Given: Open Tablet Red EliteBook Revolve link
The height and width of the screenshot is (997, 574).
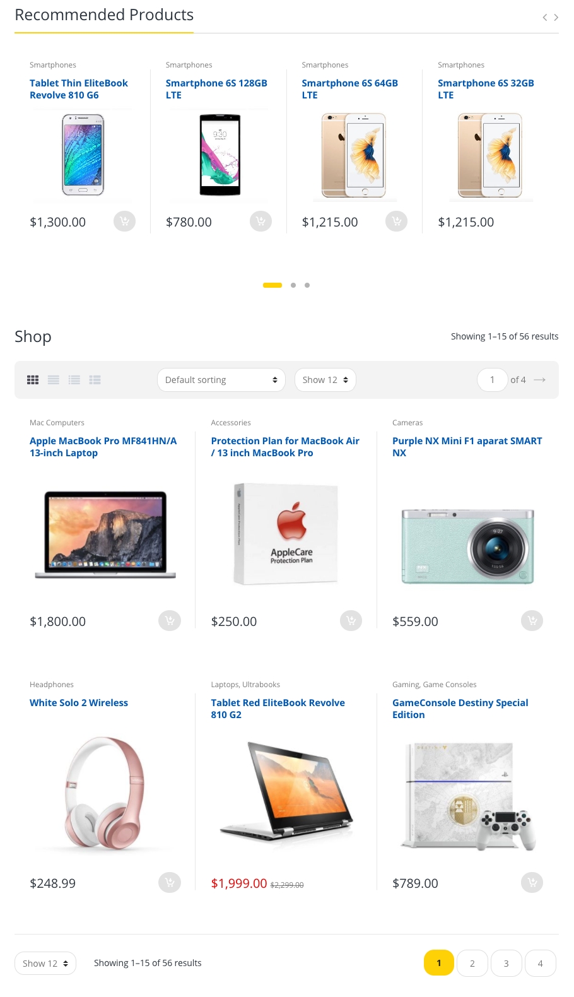Looking at the screenshot, I should [x=278, y=709].
